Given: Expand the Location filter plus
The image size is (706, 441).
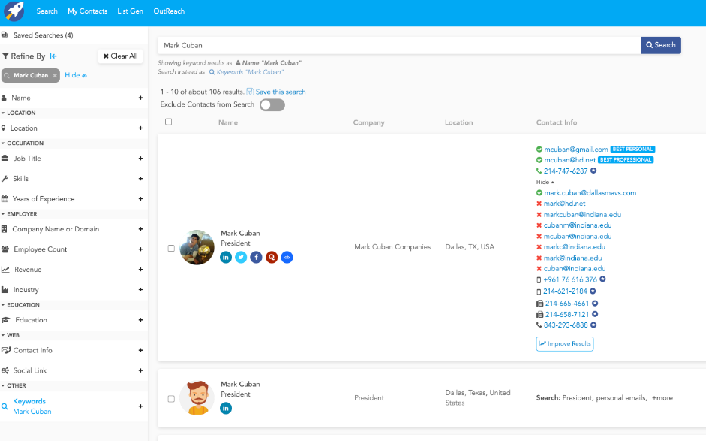Looking at the screenshot, I should pos(140,128).
